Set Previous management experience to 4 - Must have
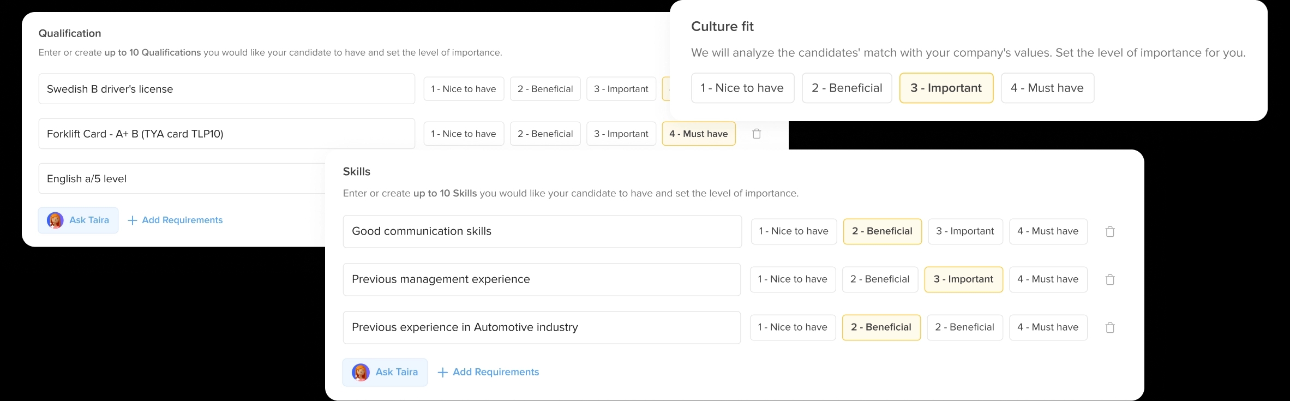 (x=1047, y=279)
